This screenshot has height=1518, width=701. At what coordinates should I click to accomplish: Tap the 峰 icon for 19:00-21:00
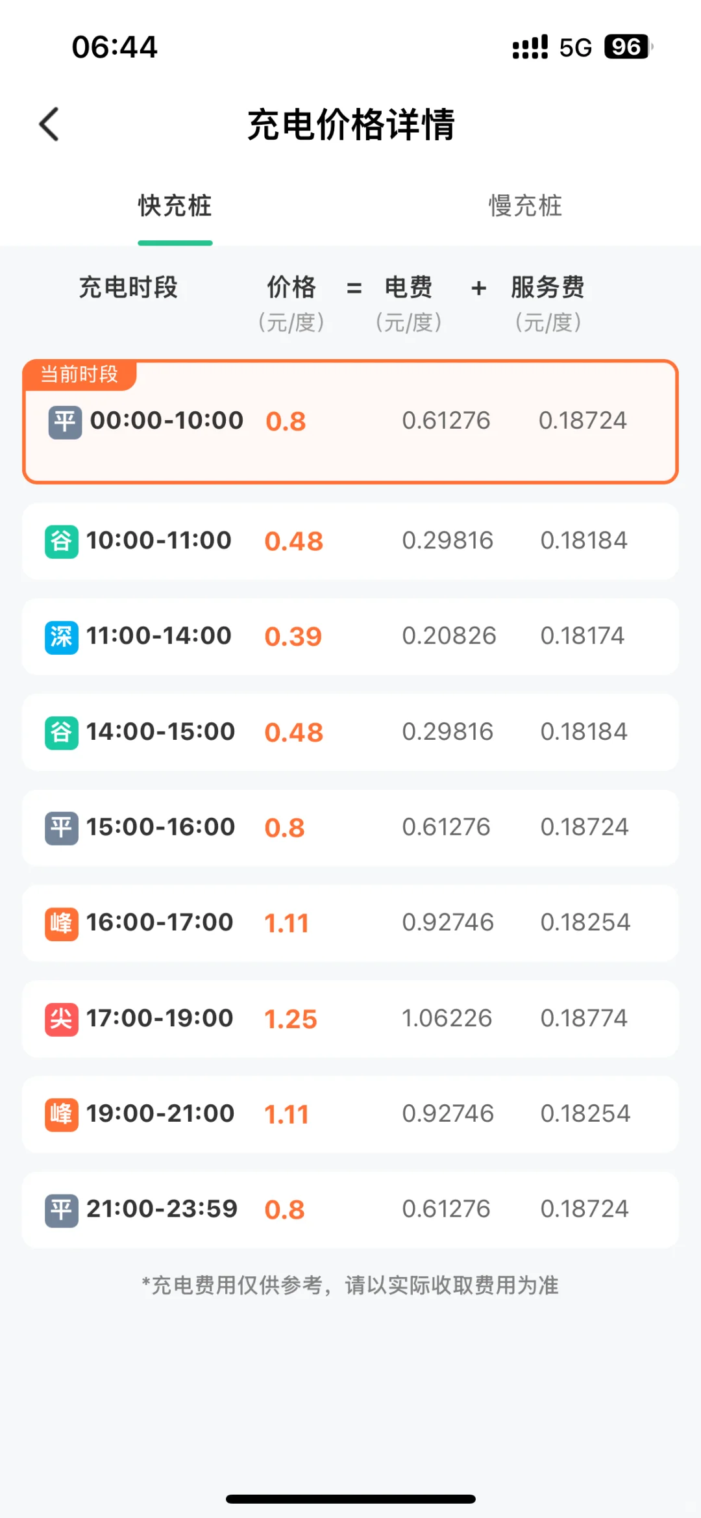[61, 1114]
